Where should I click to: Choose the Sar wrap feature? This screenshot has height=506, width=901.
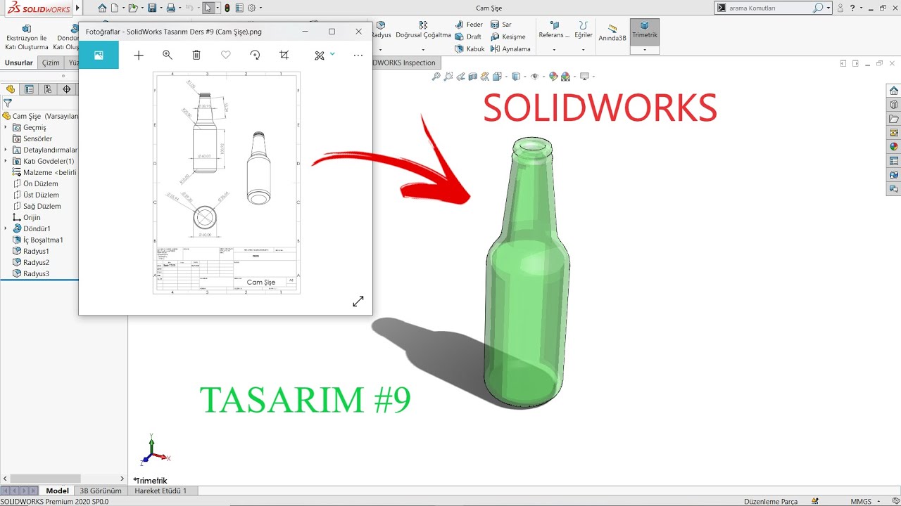pos(500,25)
